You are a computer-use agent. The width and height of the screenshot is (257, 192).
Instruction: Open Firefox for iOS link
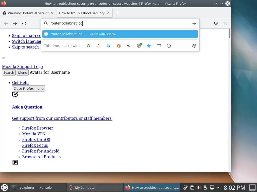tap(36, 139)
